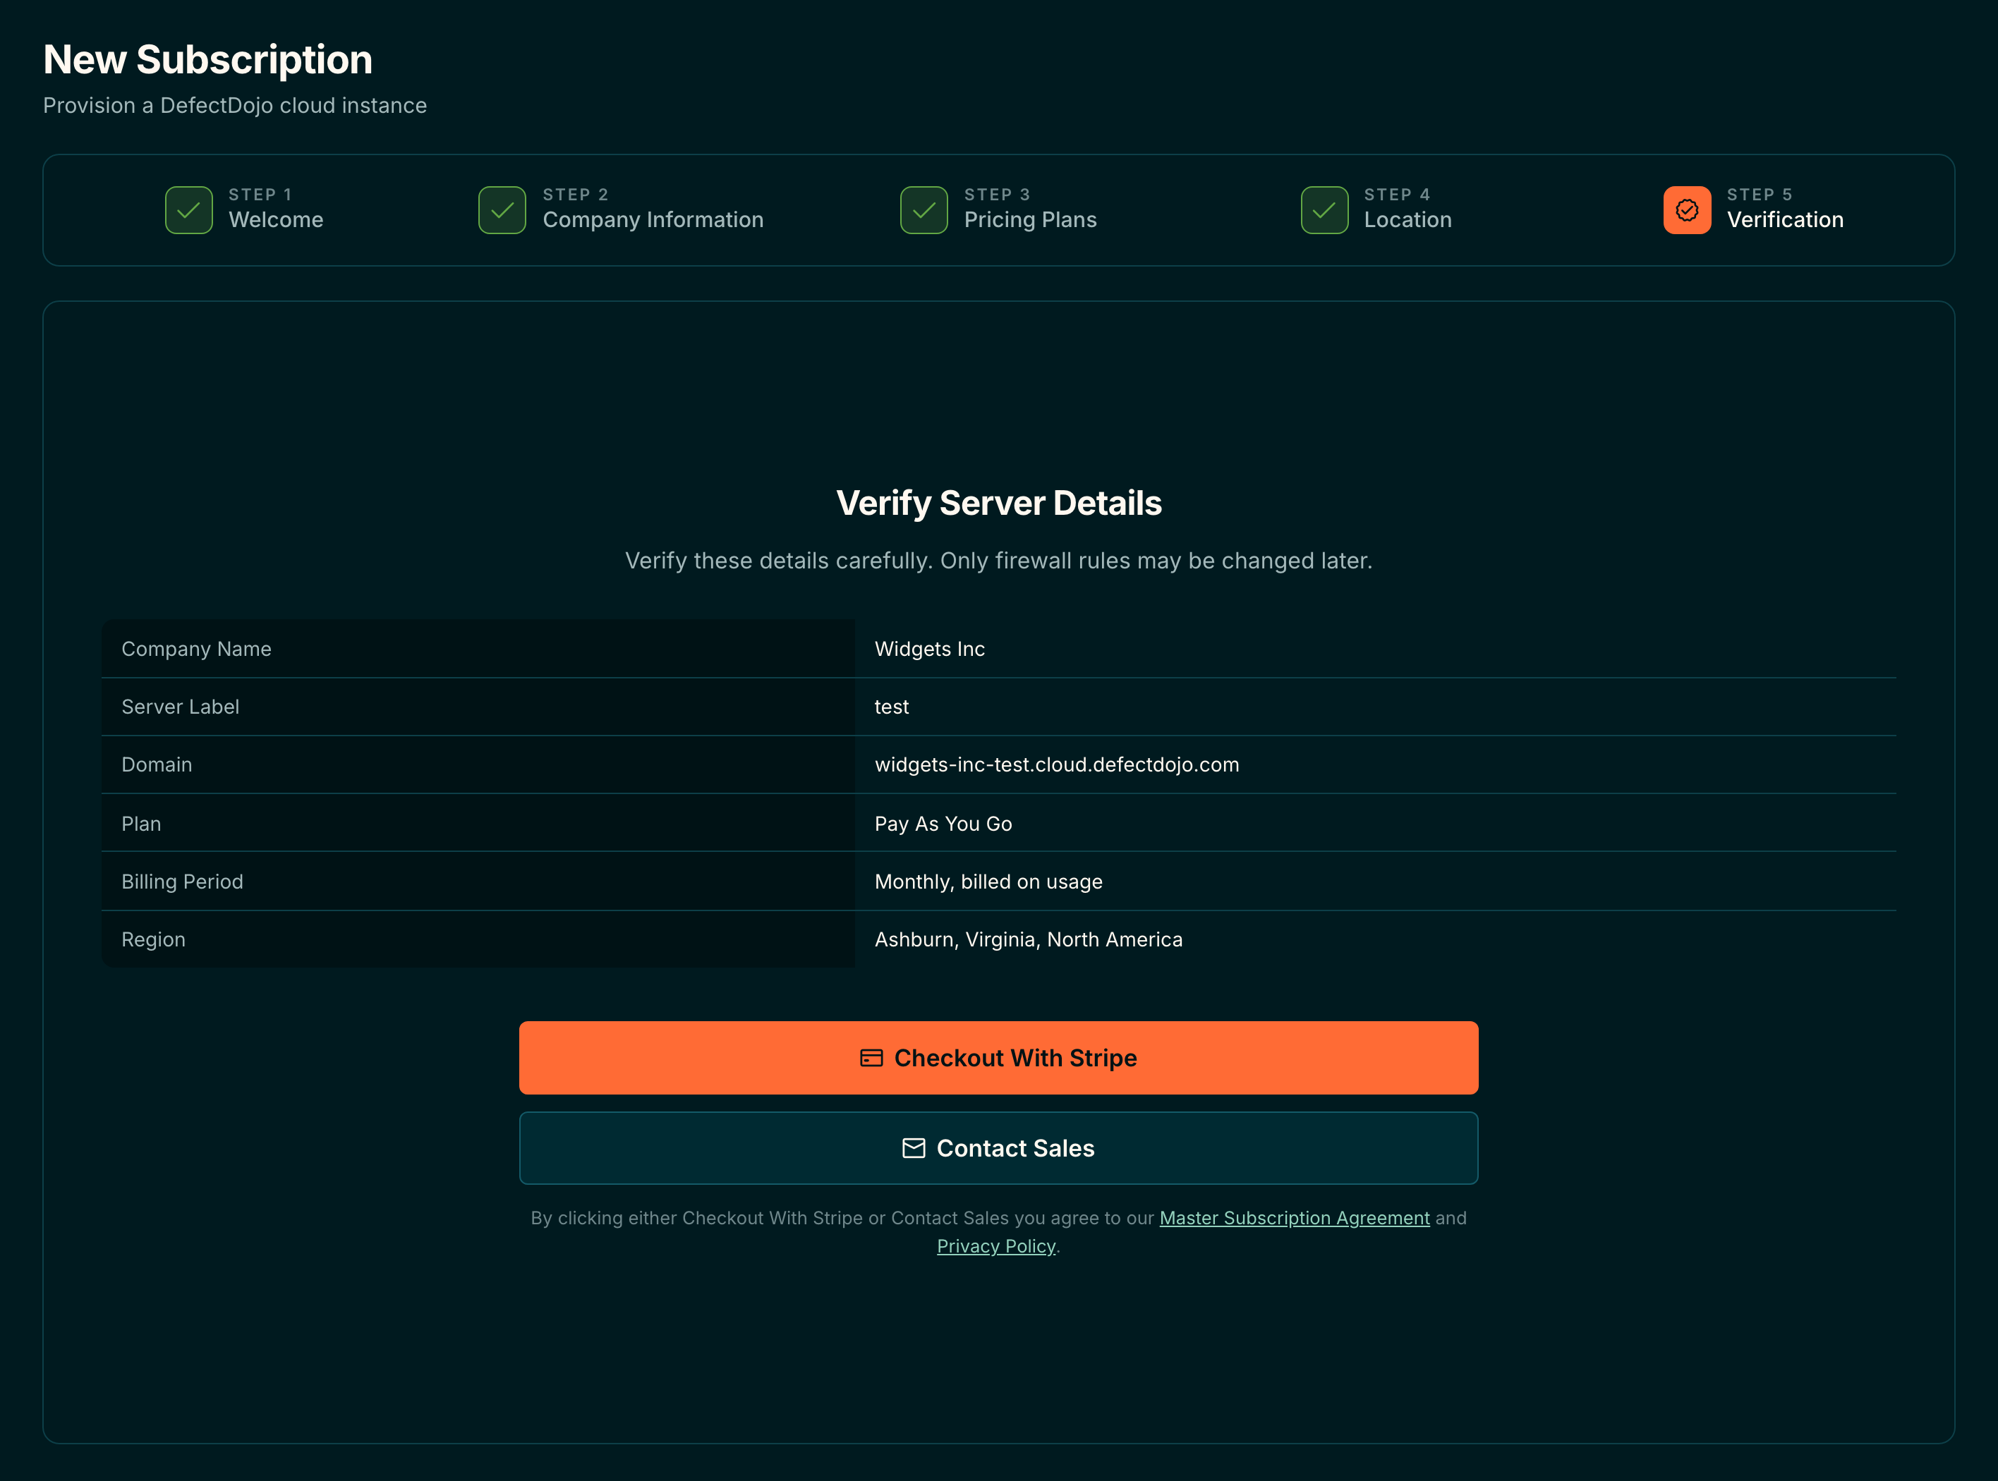
Task: Click the domain value widgets-inc-test.cloud.defectdojo.com
Action: pos(1056,764)
